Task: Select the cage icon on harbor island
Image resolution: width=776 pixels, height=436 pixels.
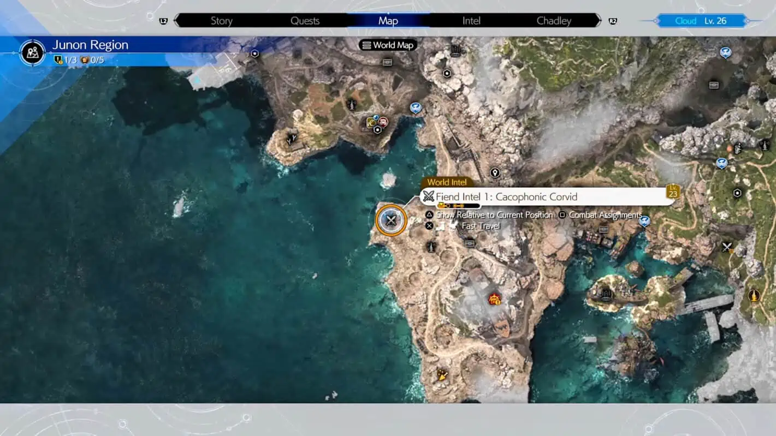Action: coord(606,295)
